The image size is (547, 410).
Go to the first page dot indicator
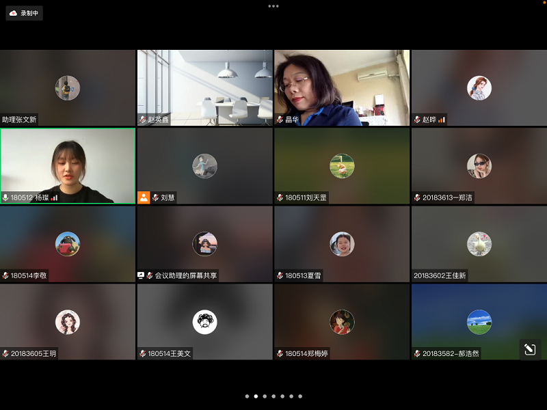(x=247, y=396)
